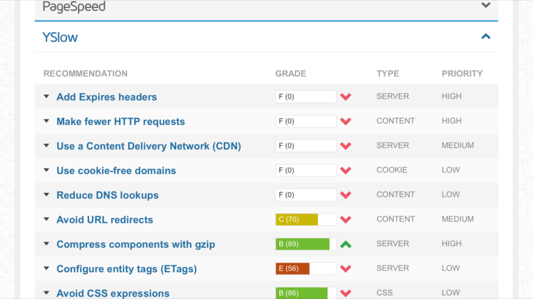Click LOW priority in Reduce DNS lookups row
This screenshot has width=533, height=299.
[451, 195]
